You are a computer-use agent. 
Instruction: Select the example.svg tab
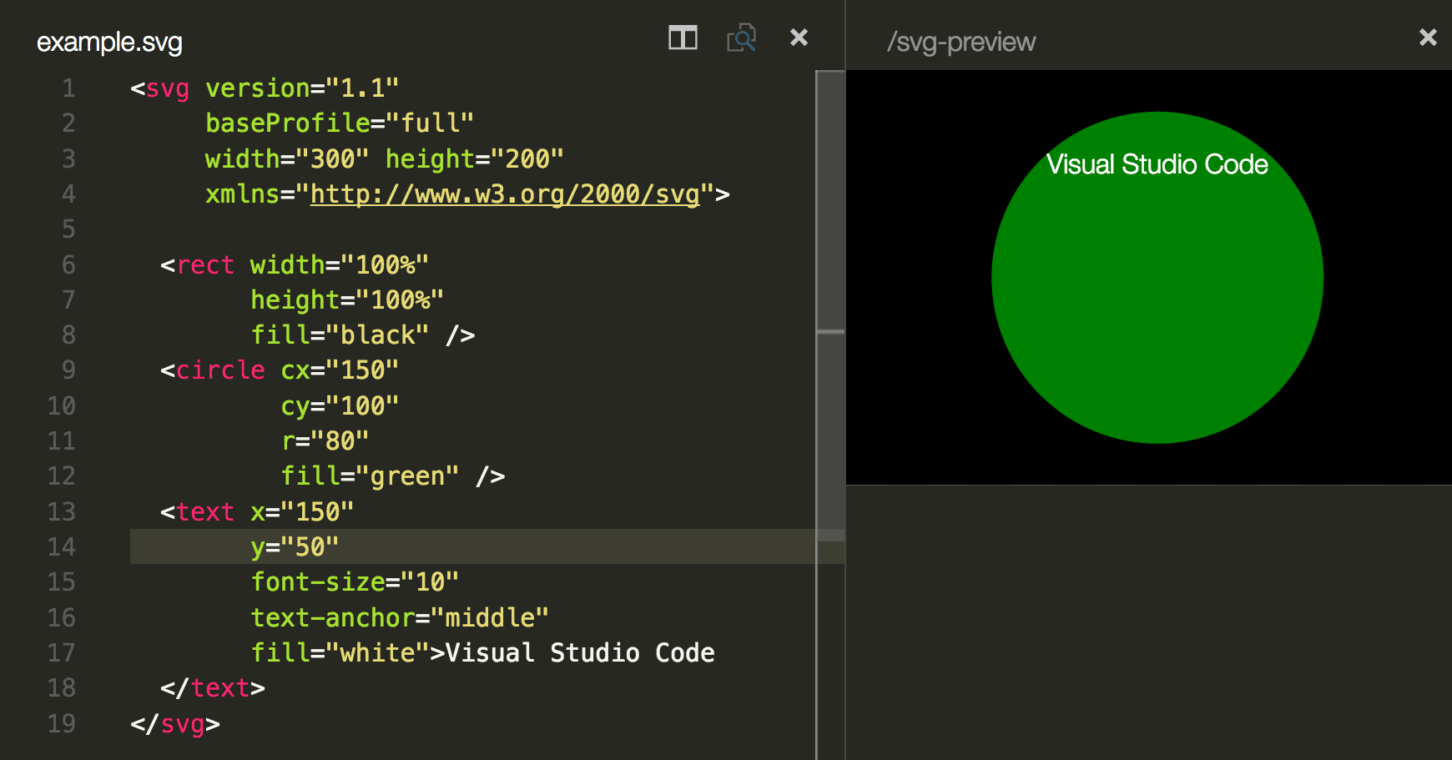click(x=108, y=42)
